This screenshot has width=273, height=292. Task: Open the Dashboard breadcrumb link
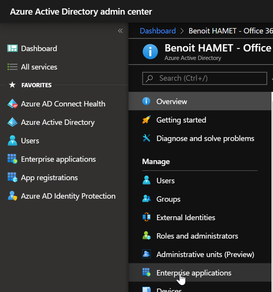point(158,31)
